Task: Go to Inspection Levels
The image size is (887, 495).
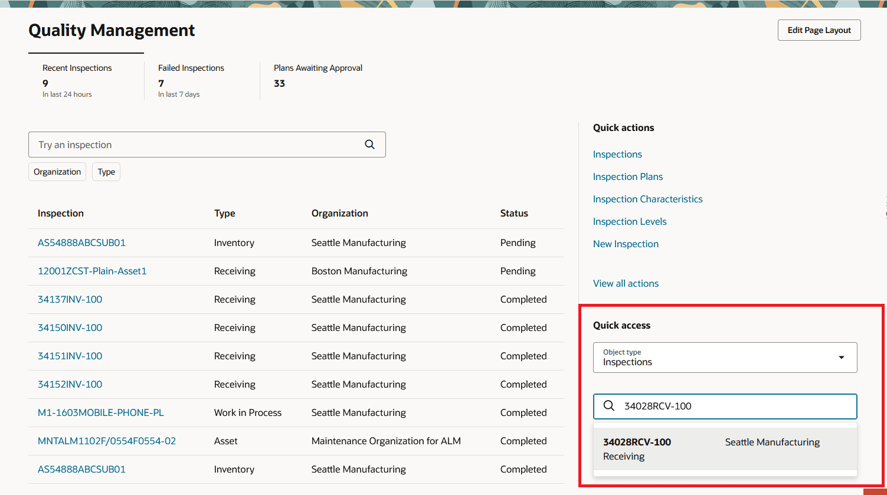Action: point(629,221)
